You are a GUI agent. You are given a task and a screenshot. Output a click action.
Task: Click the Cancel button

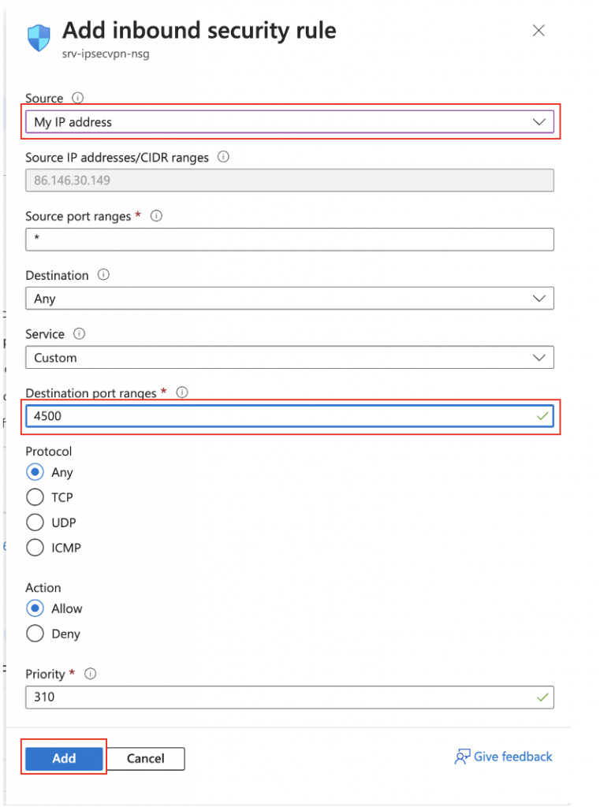coord(145,759)
